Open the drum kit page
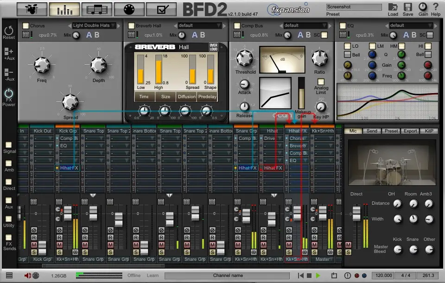The image size is (445, 283). coord(32,9)
